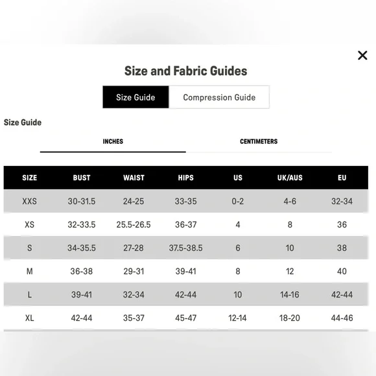Image resolution: width=376 pixels, height=376 pixels.
Task: Click the SIZE column header
Action: [29, 178]
